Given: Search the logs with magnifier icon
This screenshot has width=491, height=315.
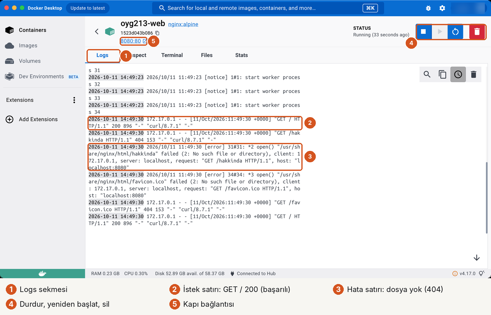Looking at the screenshot, I should [x=427, y=74].
